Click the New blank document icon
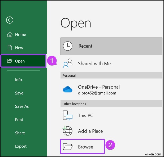This screenshot has width=164, height=157. 10,48
